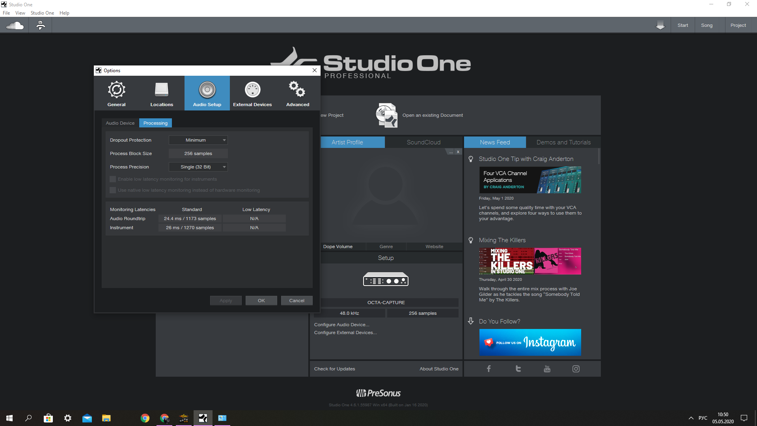Image resolution: width=757 pixels, height=426 pixels.
Task: Expand the Dropout Protection dropdown
Action: pos(198,140)
